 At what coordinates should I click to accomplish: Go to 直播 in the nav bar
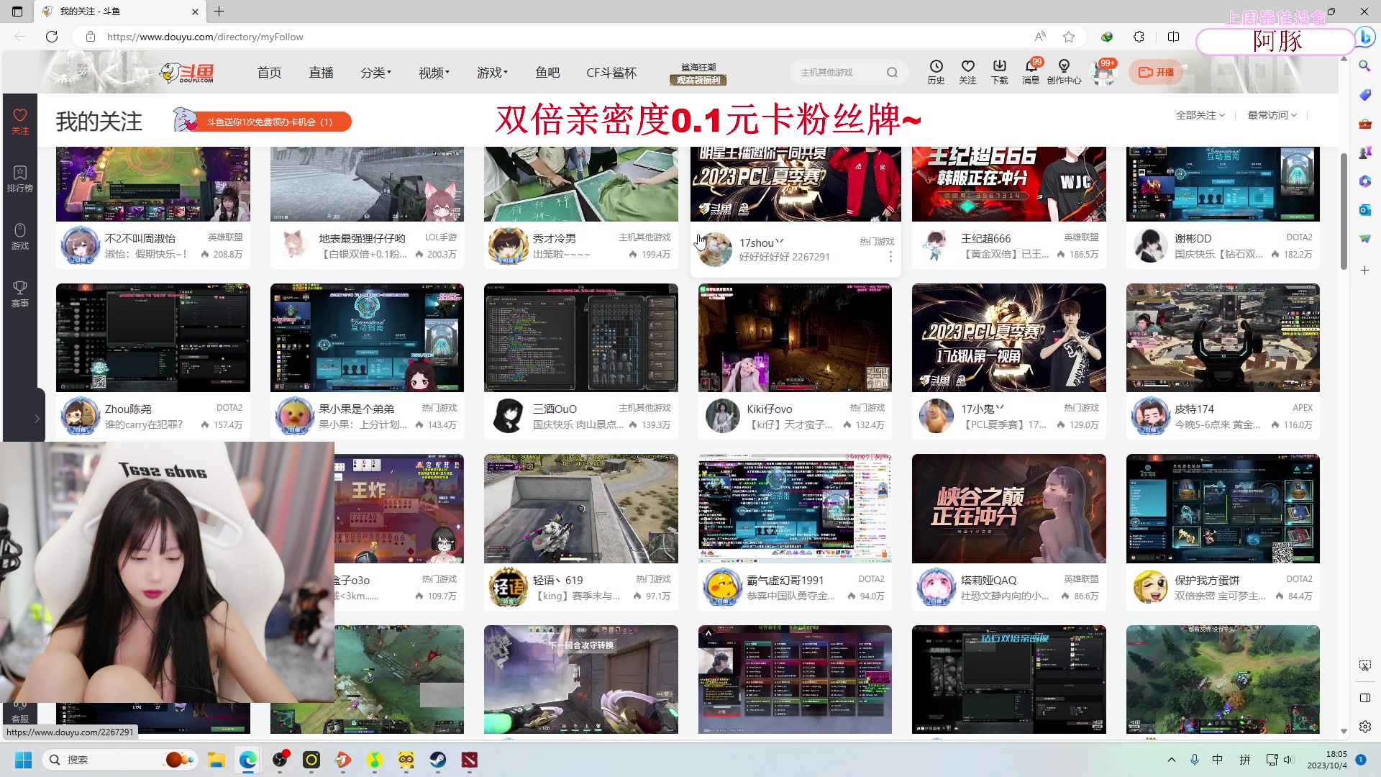tap(322, 73)
